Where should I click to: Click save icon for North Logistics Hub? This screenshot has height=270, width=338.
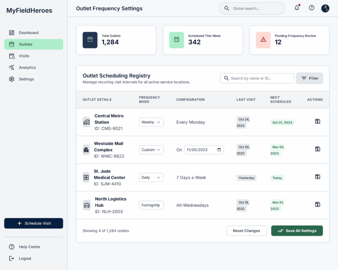[x=317, y=204]
